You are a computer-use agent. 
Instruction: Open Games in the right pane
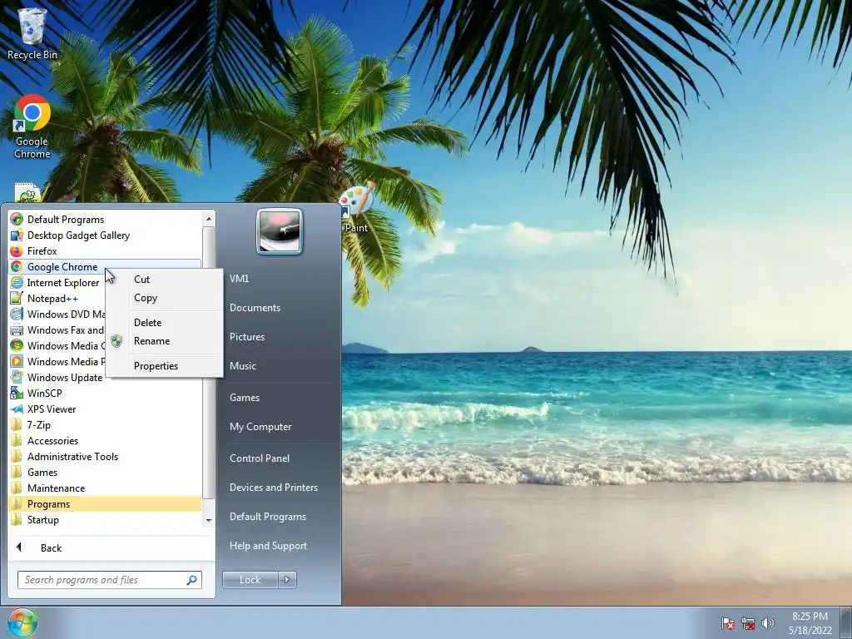245,397
